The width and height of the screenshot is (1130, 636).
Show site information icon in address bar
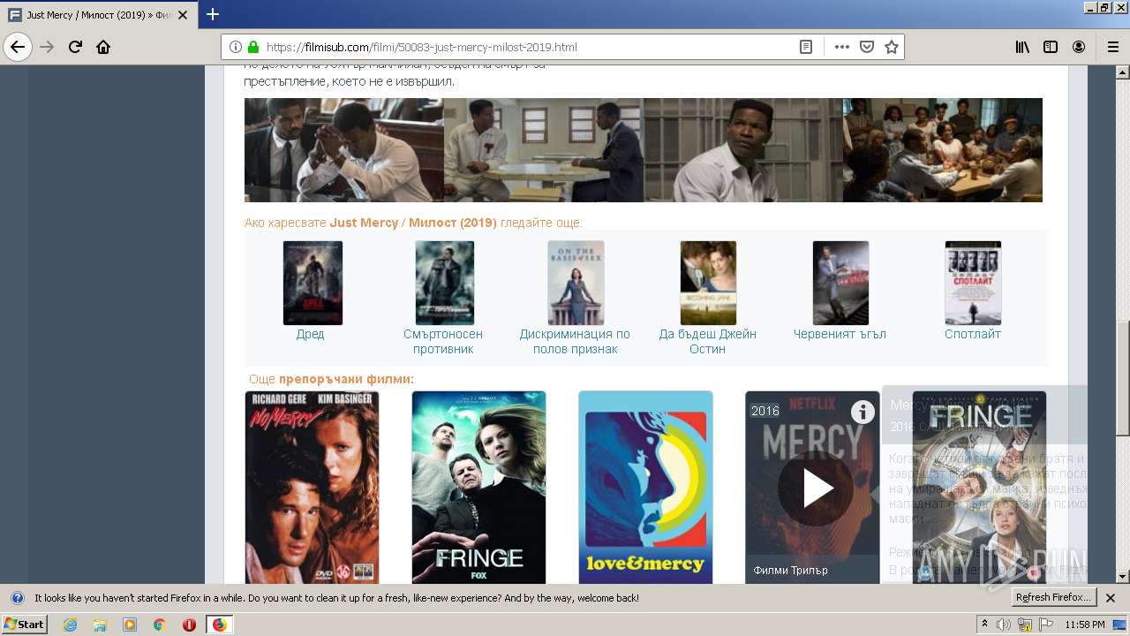236,47
